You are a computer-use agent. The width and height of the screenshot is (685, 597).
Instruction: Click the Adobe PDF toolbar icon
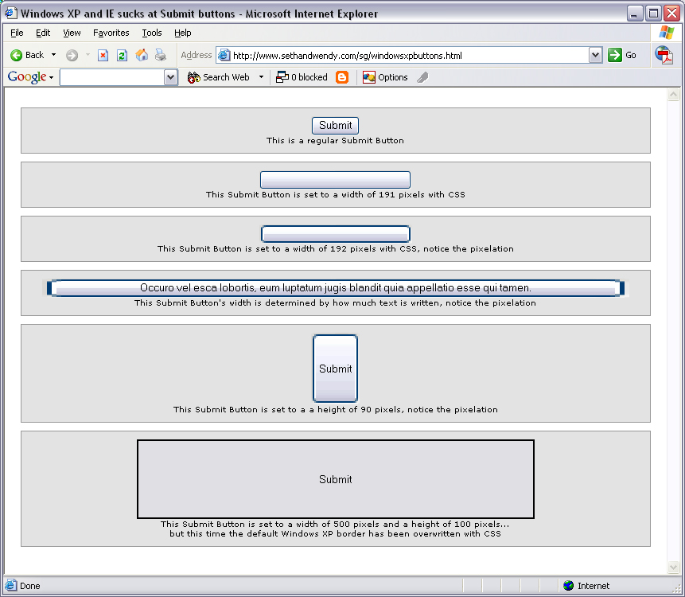tap(664, 55)
